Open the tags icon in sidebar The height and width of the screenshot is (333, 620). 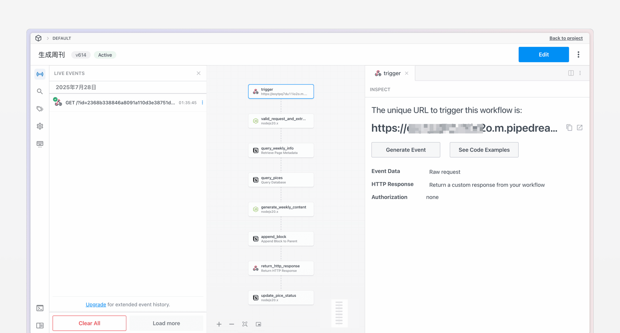(x=40, y=109)
